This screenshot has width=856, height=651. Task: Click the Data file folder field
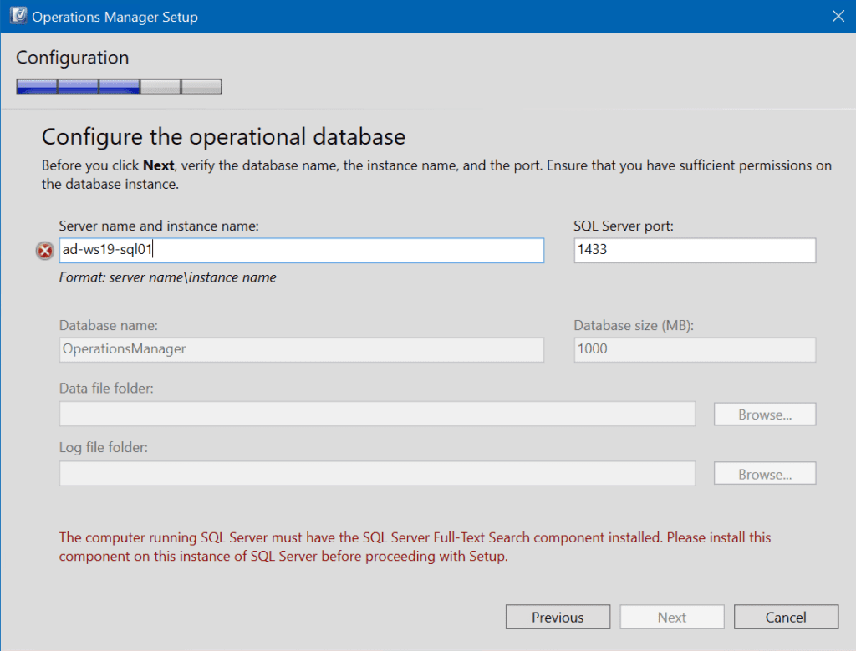[377, 414]
